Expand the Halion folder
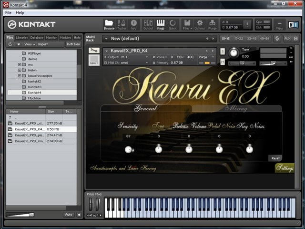 coord(20,70)
